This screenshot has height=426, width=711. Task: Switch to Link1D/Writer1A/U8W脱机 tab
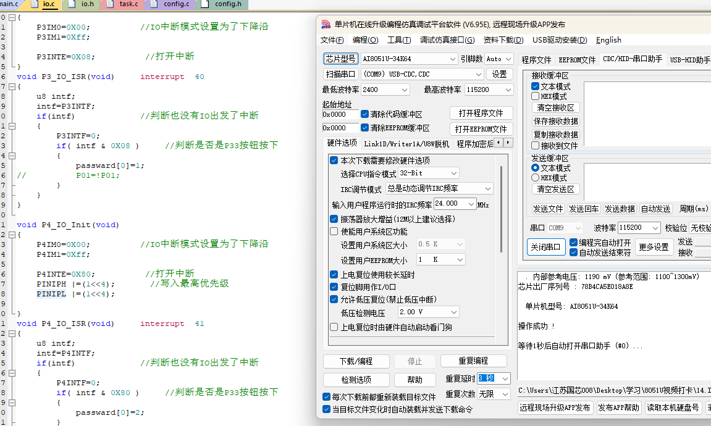[406, 144]
